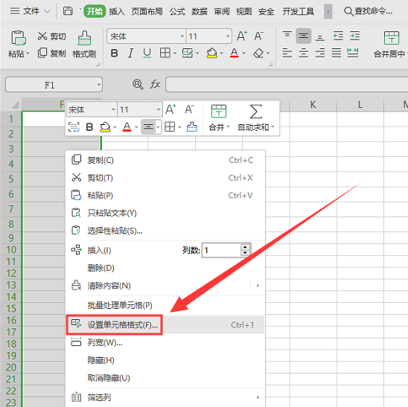Open the ribbon borders dropdown arrow
Viewport: 408px width, 407px height.
coord(175,54)
